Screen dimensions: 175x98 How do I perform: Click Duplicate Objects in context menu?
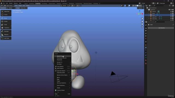click(x=63, y=71)
